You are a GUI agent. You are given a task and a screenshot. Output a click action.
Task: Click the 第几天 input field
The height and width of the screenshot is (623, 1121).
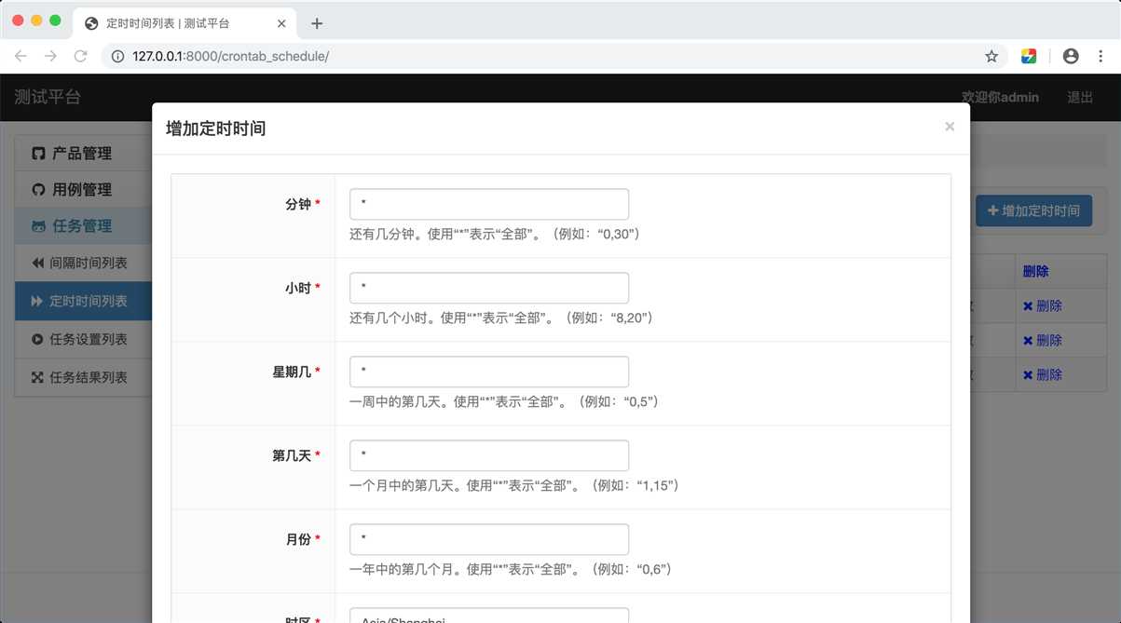(489, 455)
